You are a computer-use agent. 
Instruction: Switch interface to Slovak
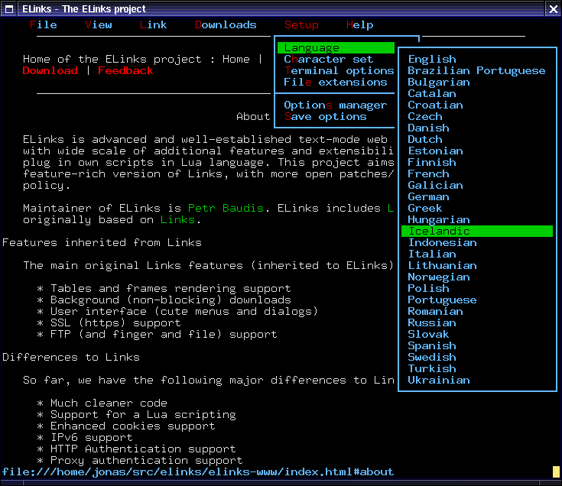[x=477, y=334]
